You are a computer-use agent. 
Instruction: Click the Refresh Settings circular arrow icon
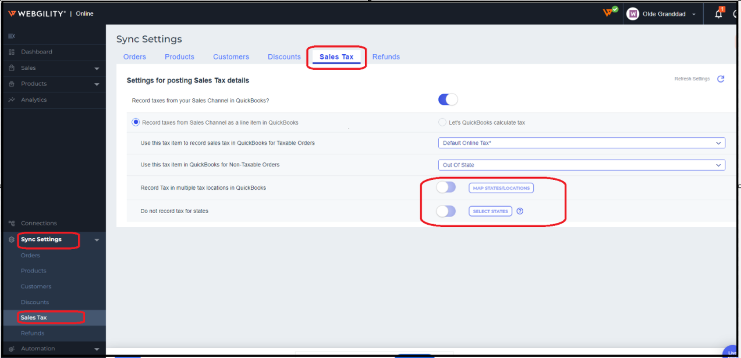[721, 79]
